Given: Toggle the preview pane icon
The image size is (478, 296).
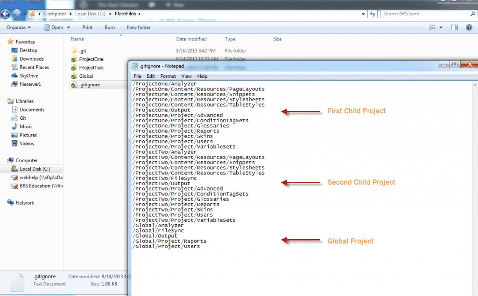Looking at the screenshot, I should click(x=455, y=28).
